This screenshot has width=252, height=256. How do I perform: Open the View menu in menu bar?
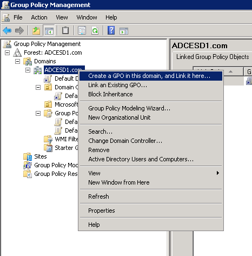click(62, 17)
